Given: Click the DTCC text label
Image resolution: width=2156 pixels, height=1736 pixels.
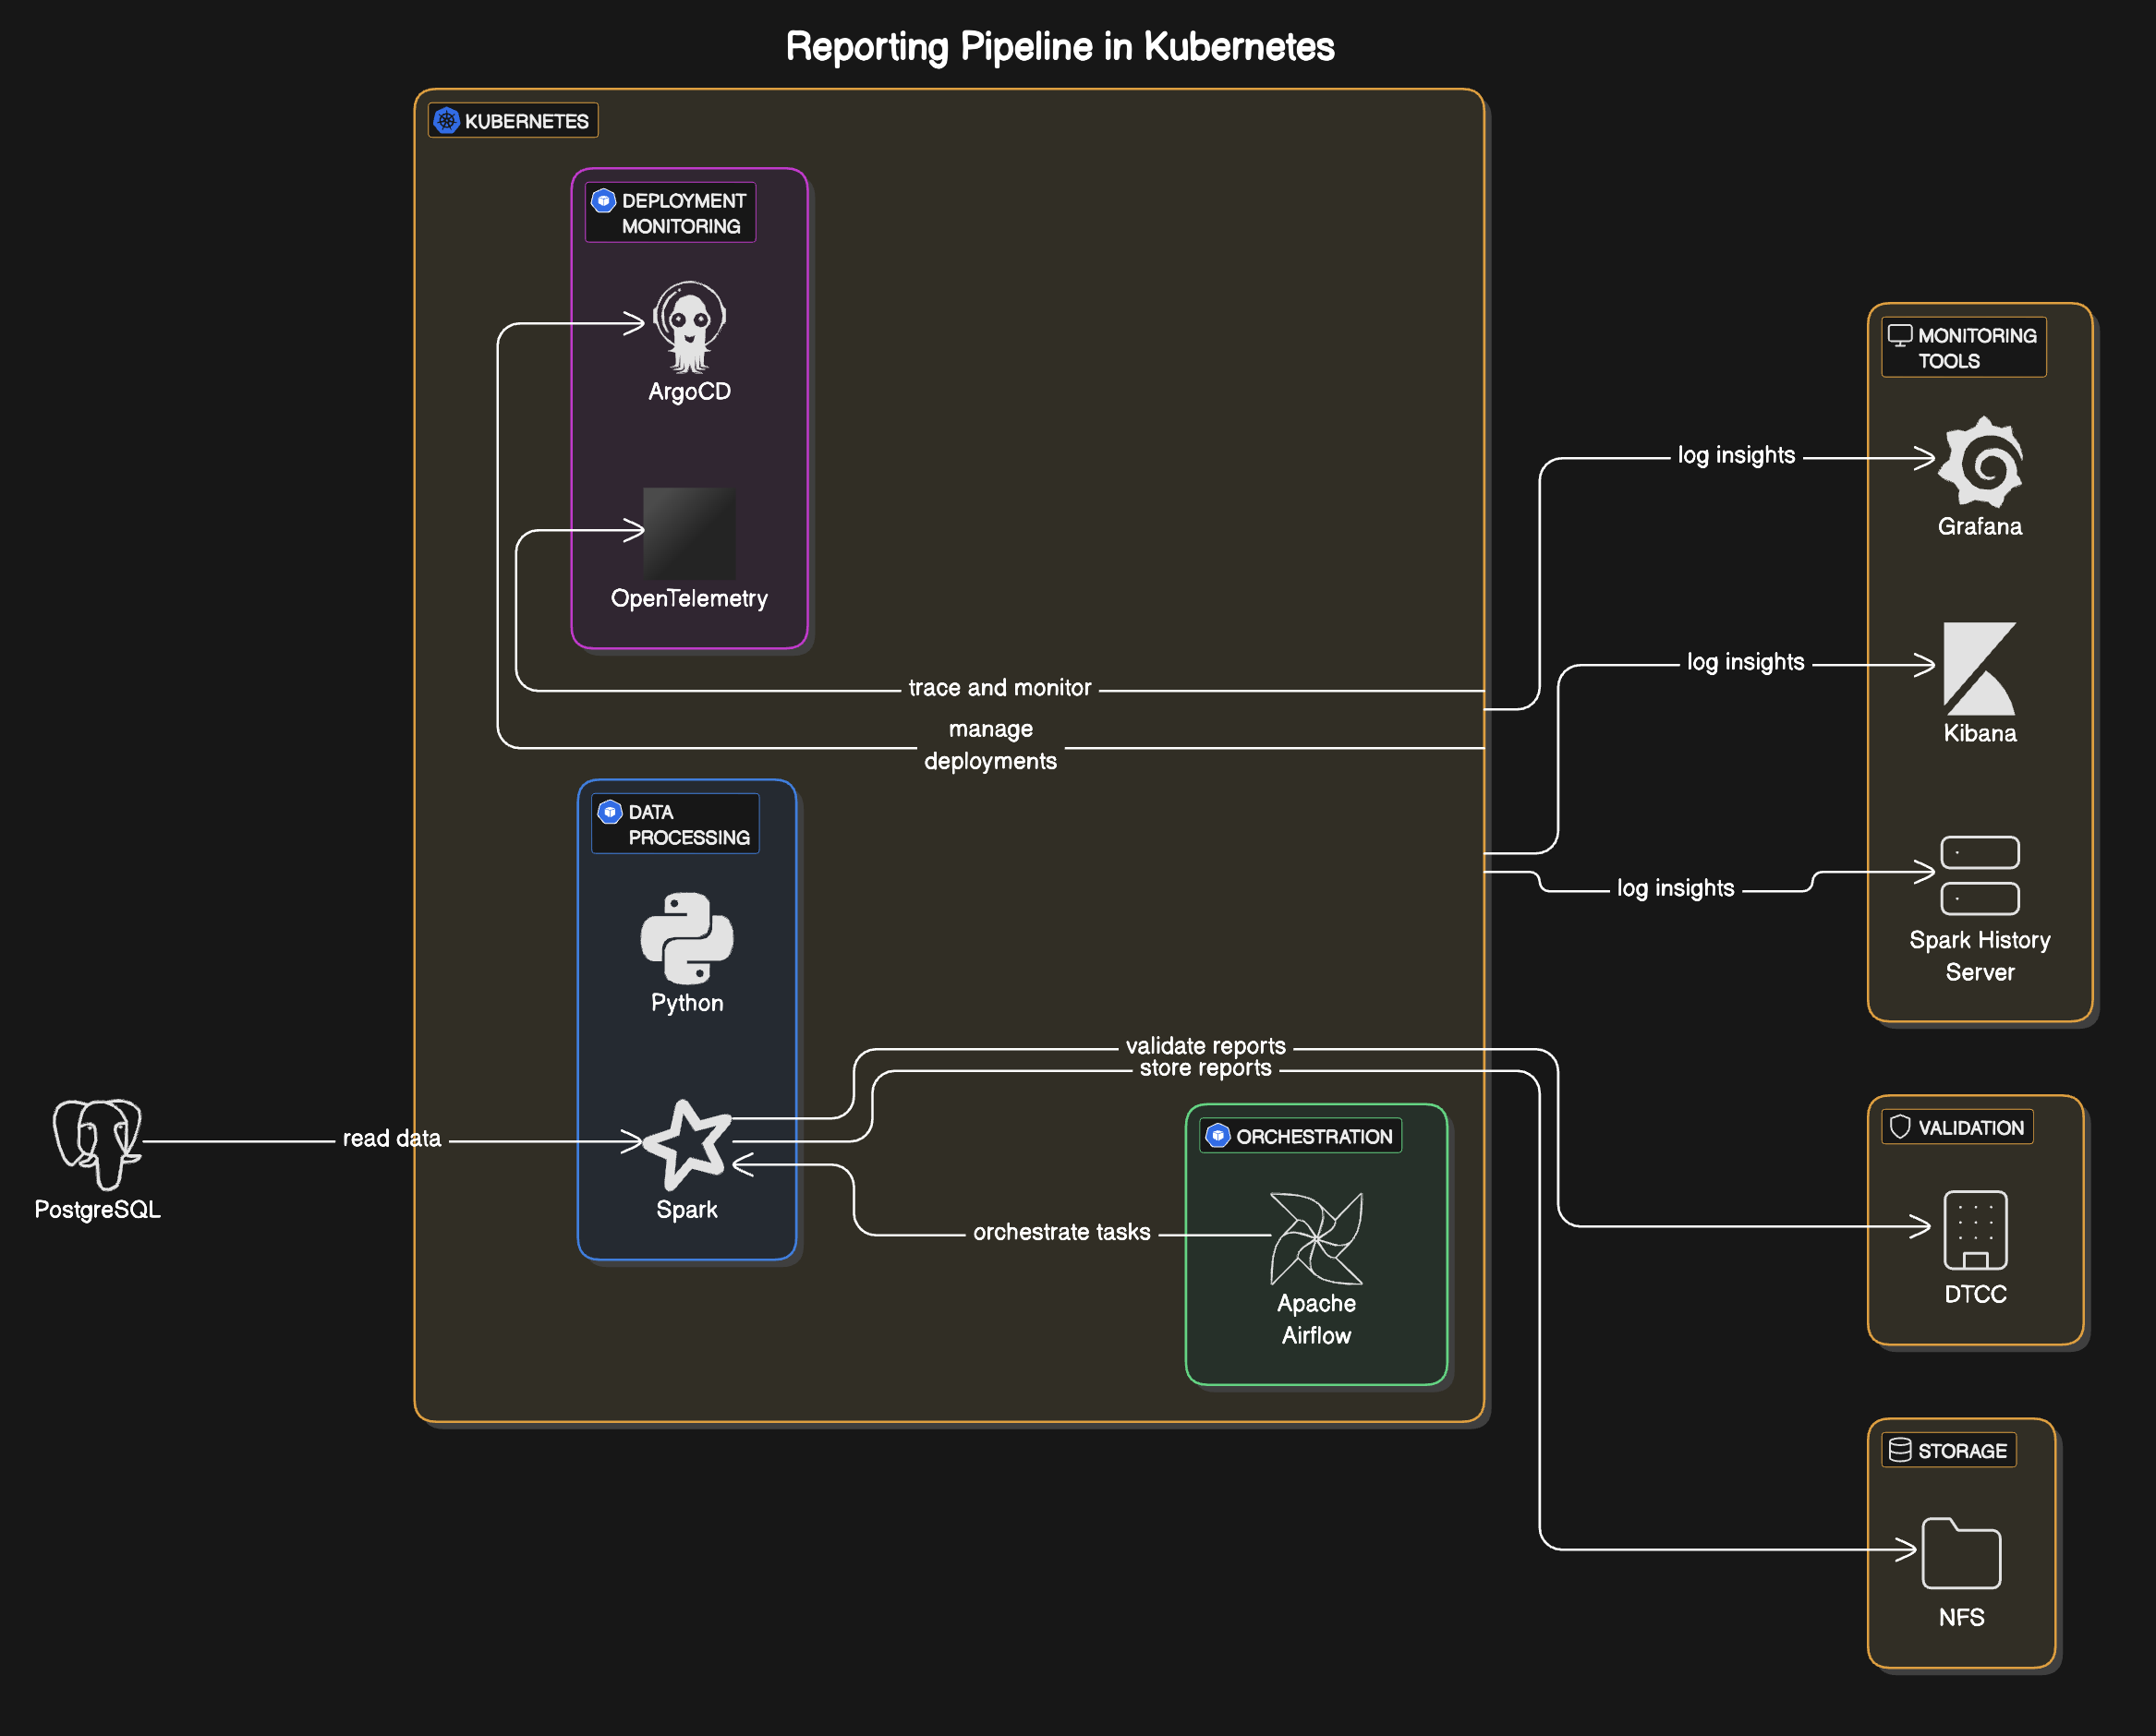Looking at the screenshot, I should (x=1975, y=1294).
